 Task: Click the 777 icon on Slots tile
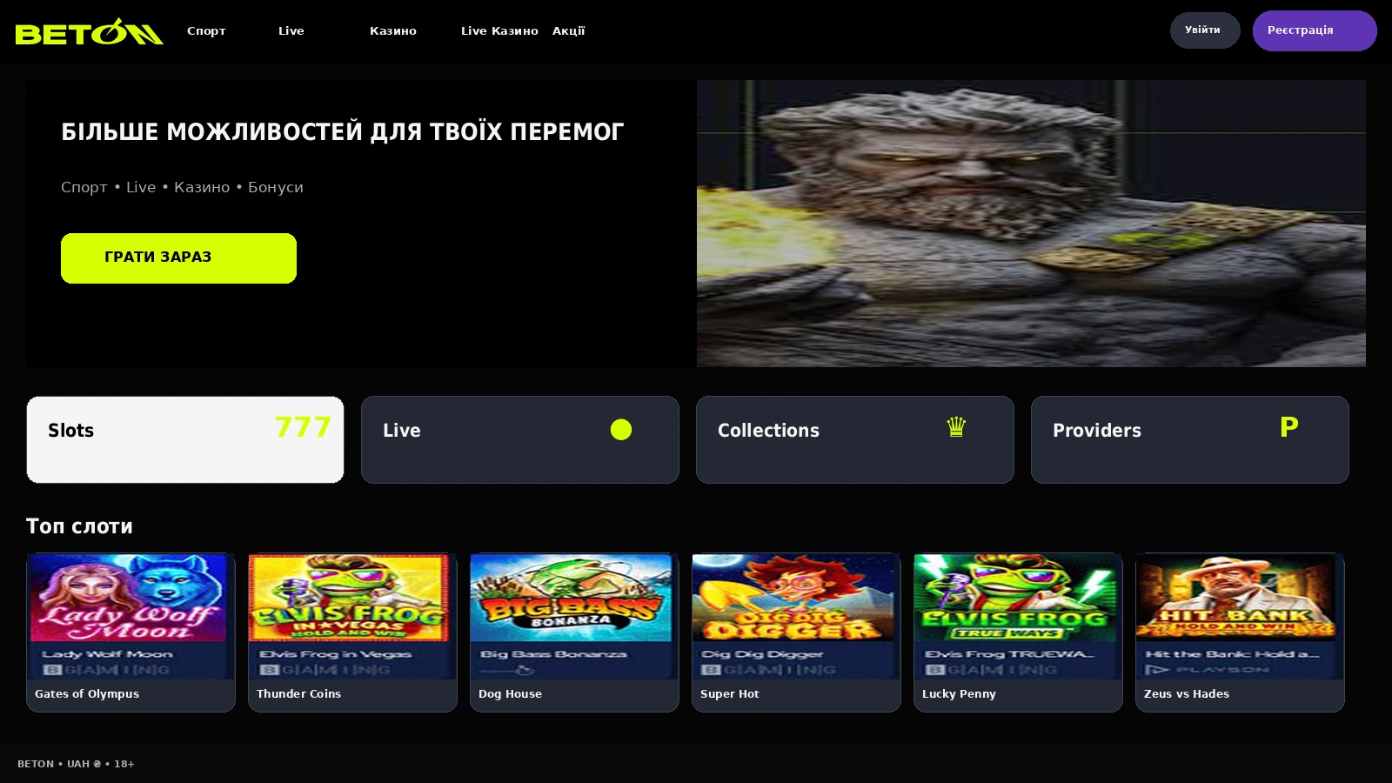point(303,427)
